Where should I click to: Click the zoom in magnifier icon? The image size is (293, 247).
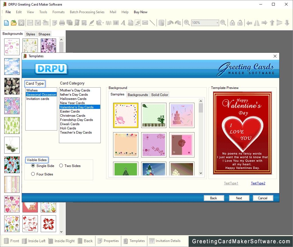(x=187, y=23)
